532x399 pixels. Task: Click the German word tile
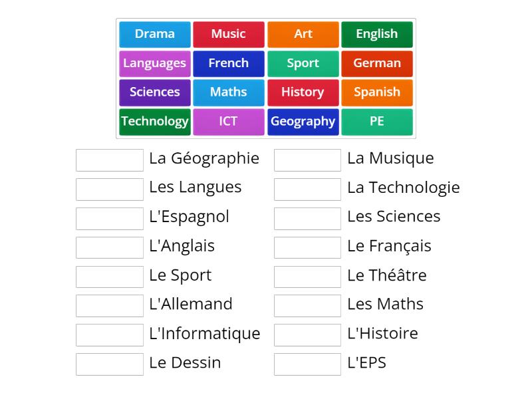point(376,63)
